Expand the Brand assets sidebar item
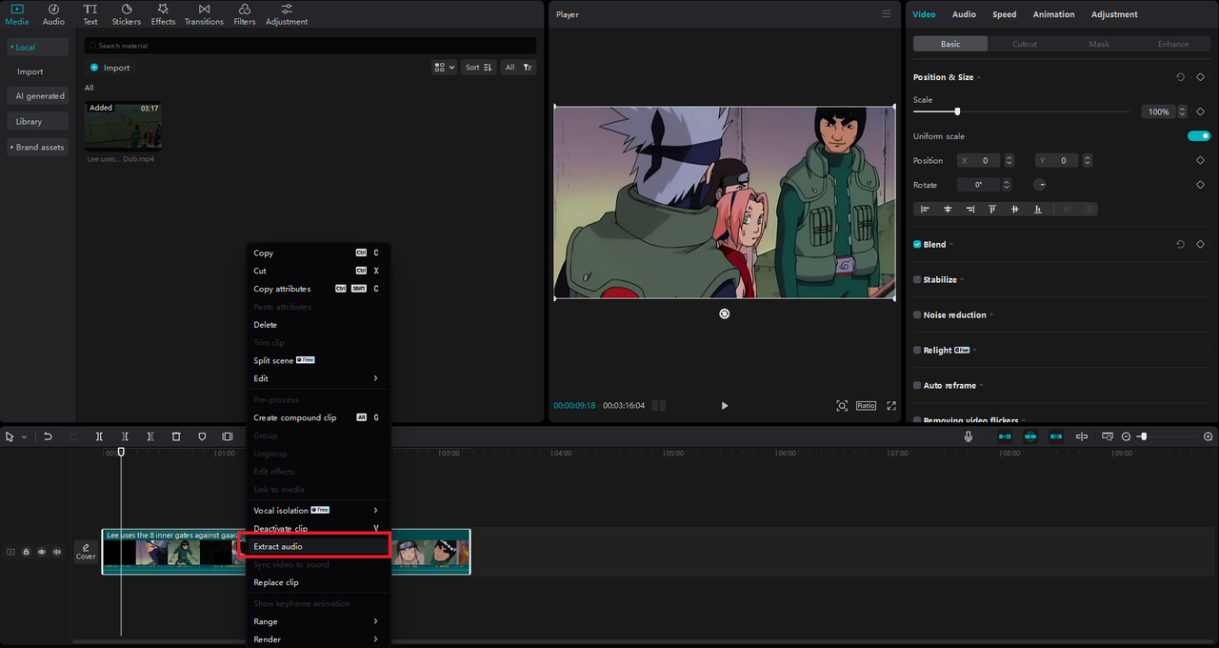 click(x=39, y=148)
